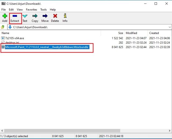The width and height of the screenshot is (172, 139).
Task: Maximize the 7-Zip window
Action: [x=156, y=3]
